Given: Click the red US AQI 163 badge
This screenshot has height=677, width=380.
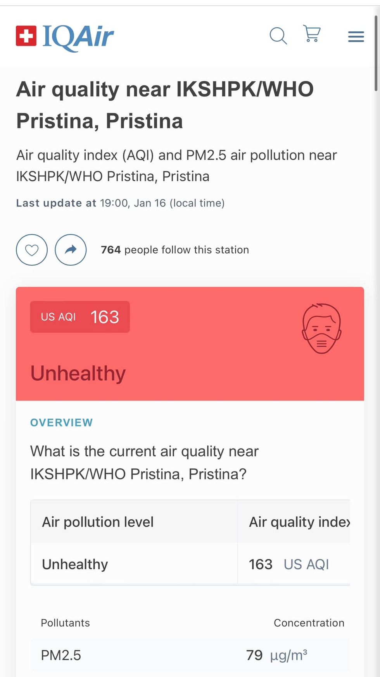Looking at the screenshot, I should coord(80,317).
